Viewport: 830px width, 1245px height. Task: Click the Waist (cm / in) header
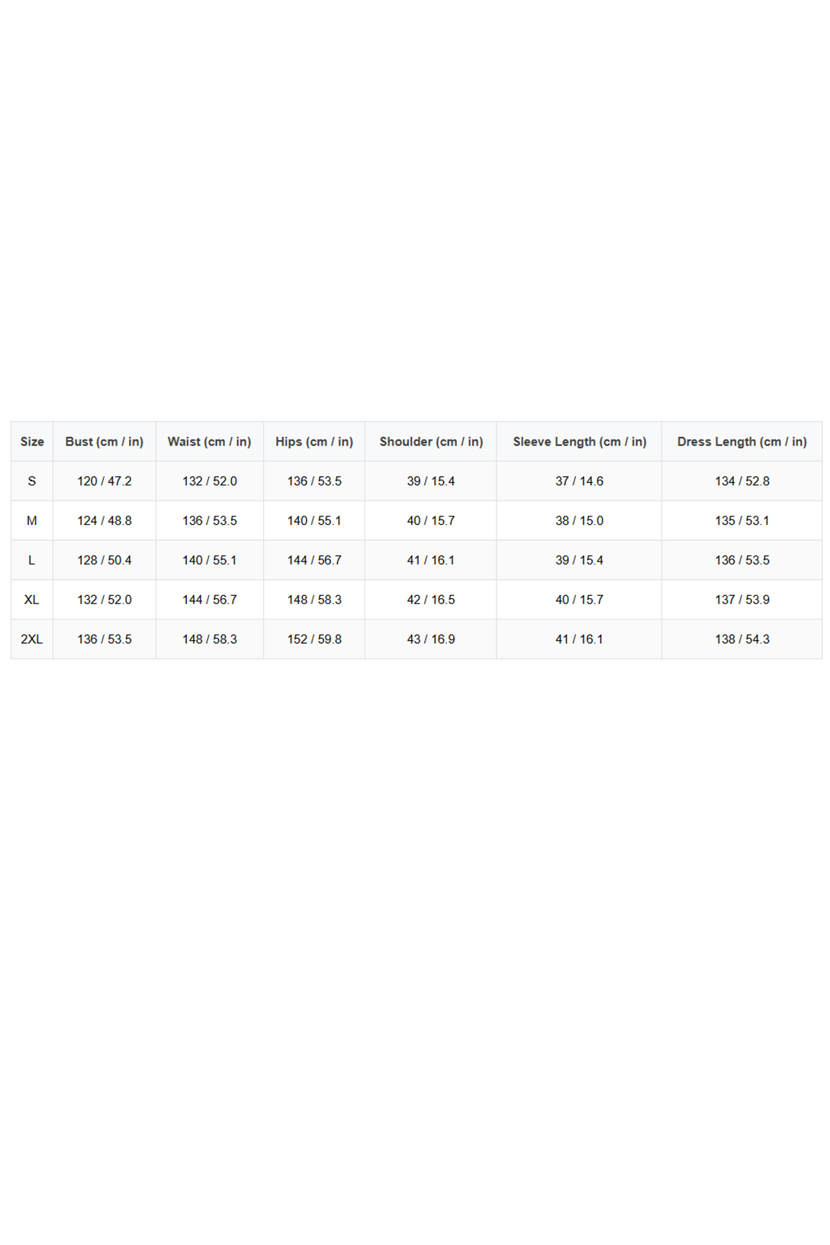[209, 442]
